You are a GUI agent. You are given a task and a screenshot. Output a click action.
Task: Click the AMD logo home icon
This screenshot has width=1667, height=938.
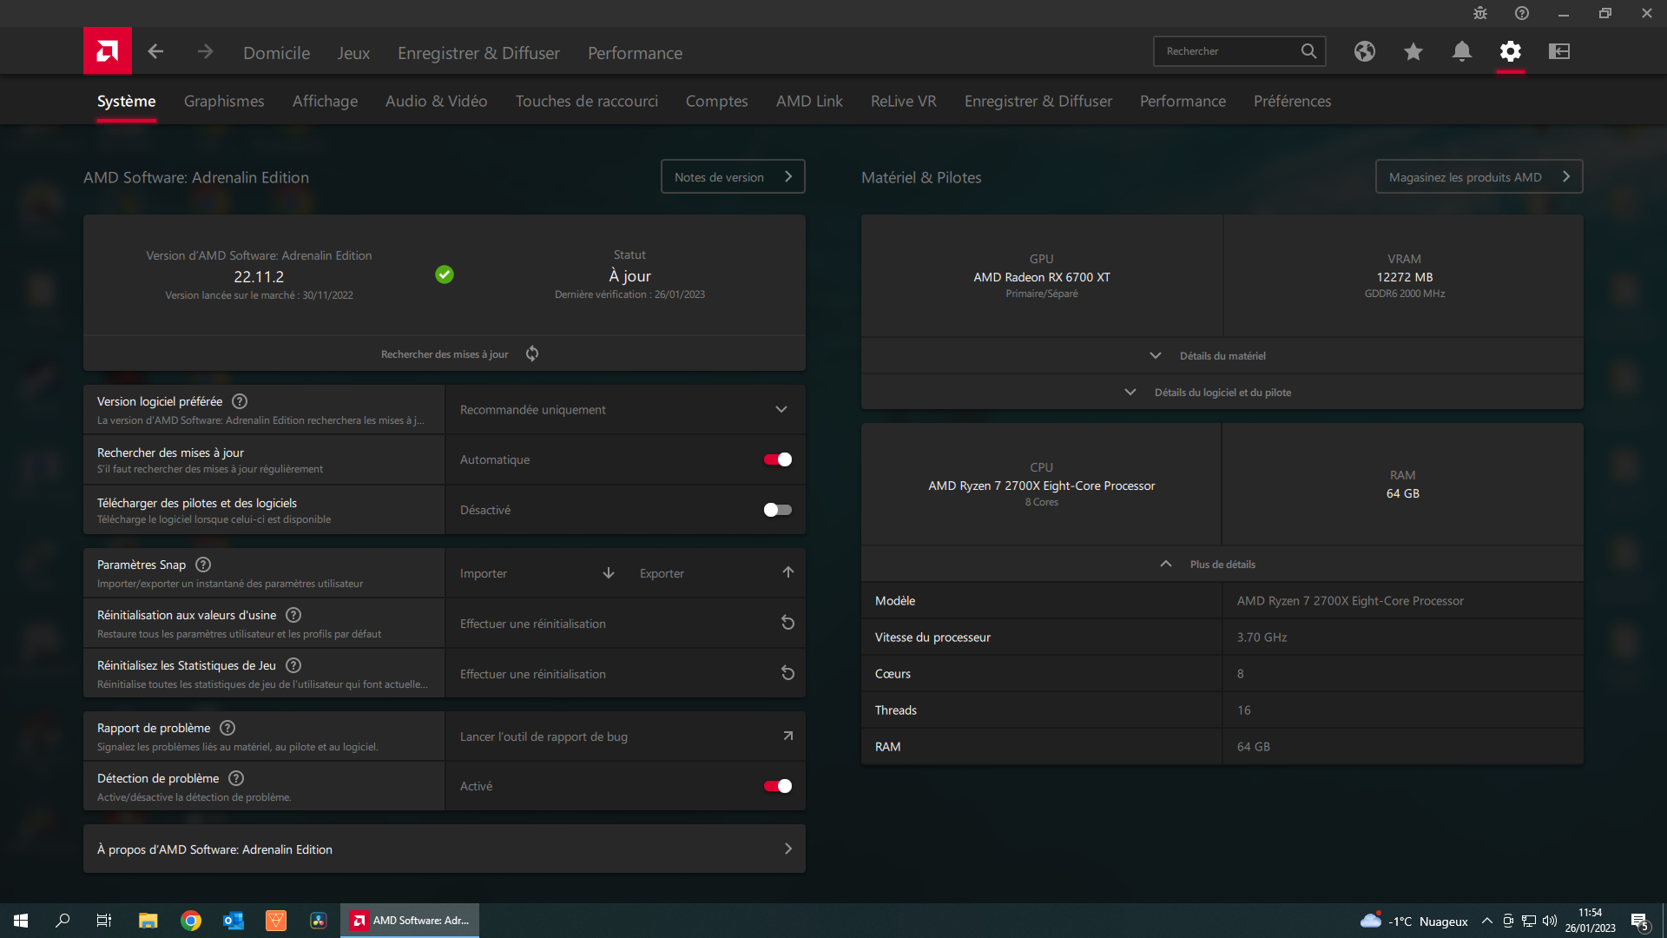[108, 51]
